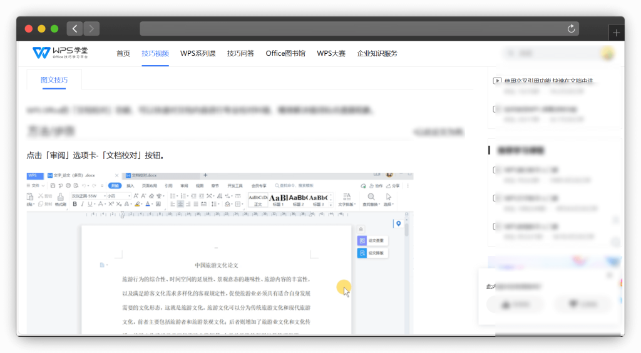Click the 查找命令 search field in WPS
This screenshot has width=641, height=353.
pos(294,185)
